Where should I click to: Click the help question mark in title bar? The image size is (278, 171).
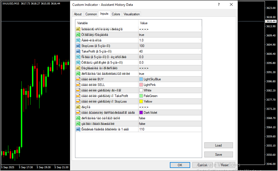[219, 5]
